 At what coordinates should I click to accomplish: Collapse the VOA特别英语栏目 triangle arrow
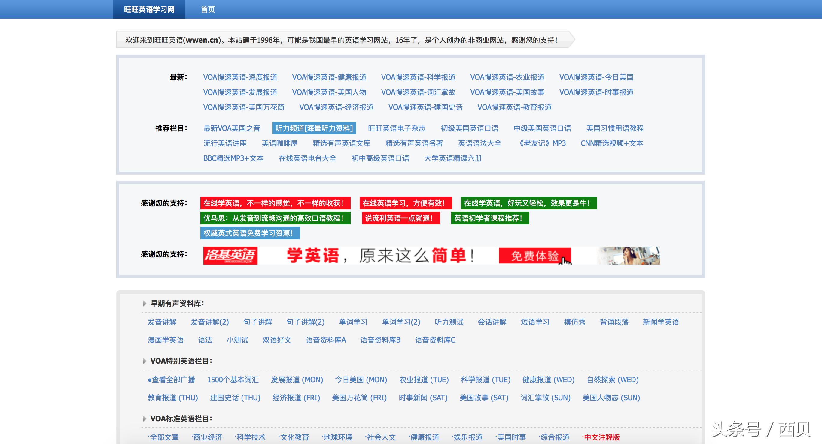[145, 361]
